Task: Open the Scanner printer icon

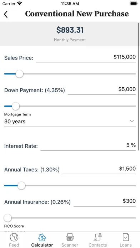Action: 70,237
